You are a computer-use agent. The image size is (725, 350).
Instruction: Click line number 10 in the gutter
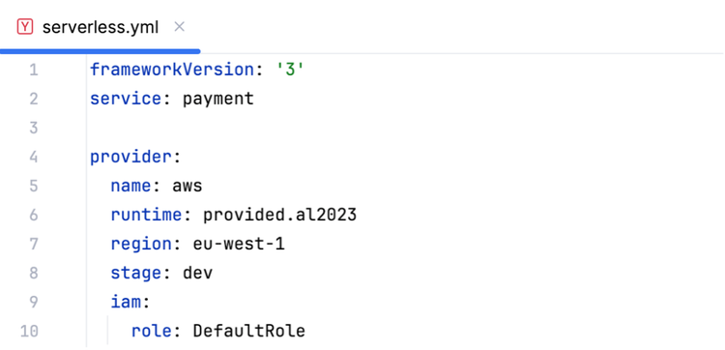pyautogui.click(x=29, y=331)
